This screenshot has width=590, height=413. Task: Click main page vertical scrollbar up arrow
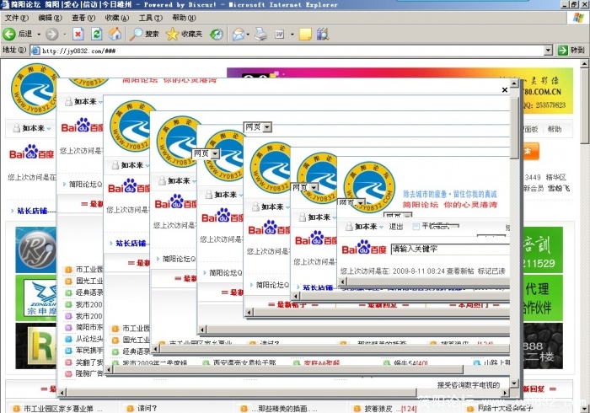[x=585, y=64]
